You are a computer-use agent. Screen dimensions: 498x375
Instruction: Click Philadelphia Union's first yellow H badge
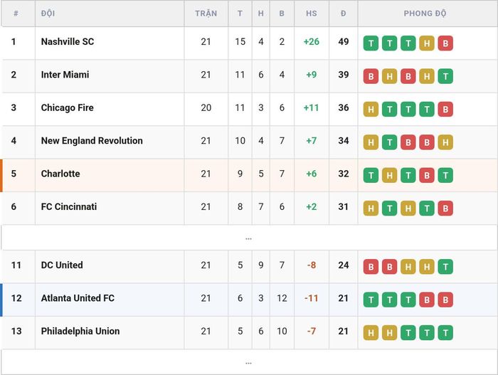[x=371, y=333]
